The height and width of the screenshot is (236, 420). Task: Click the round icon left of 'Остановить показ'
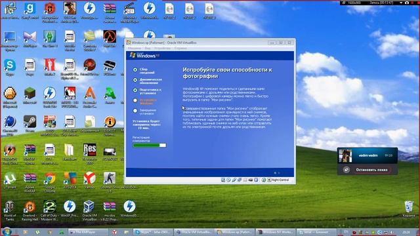coord(346,170)
